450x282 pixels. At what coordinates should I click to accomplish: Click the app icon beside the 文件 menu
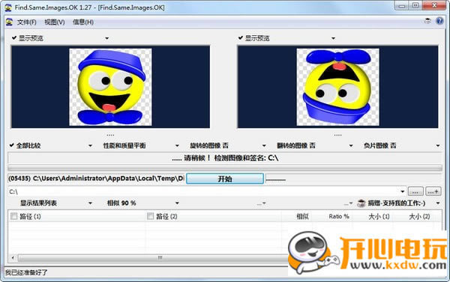point(9,22)
